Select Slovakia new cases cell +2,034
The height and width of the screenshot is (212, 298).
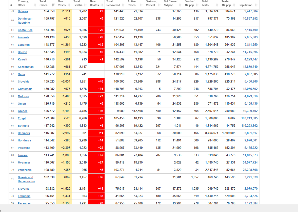(x=64, y=81)
